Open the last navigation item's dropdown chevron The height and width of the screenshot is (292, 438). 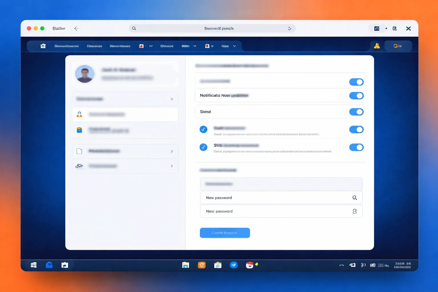[x=234, y=46]
